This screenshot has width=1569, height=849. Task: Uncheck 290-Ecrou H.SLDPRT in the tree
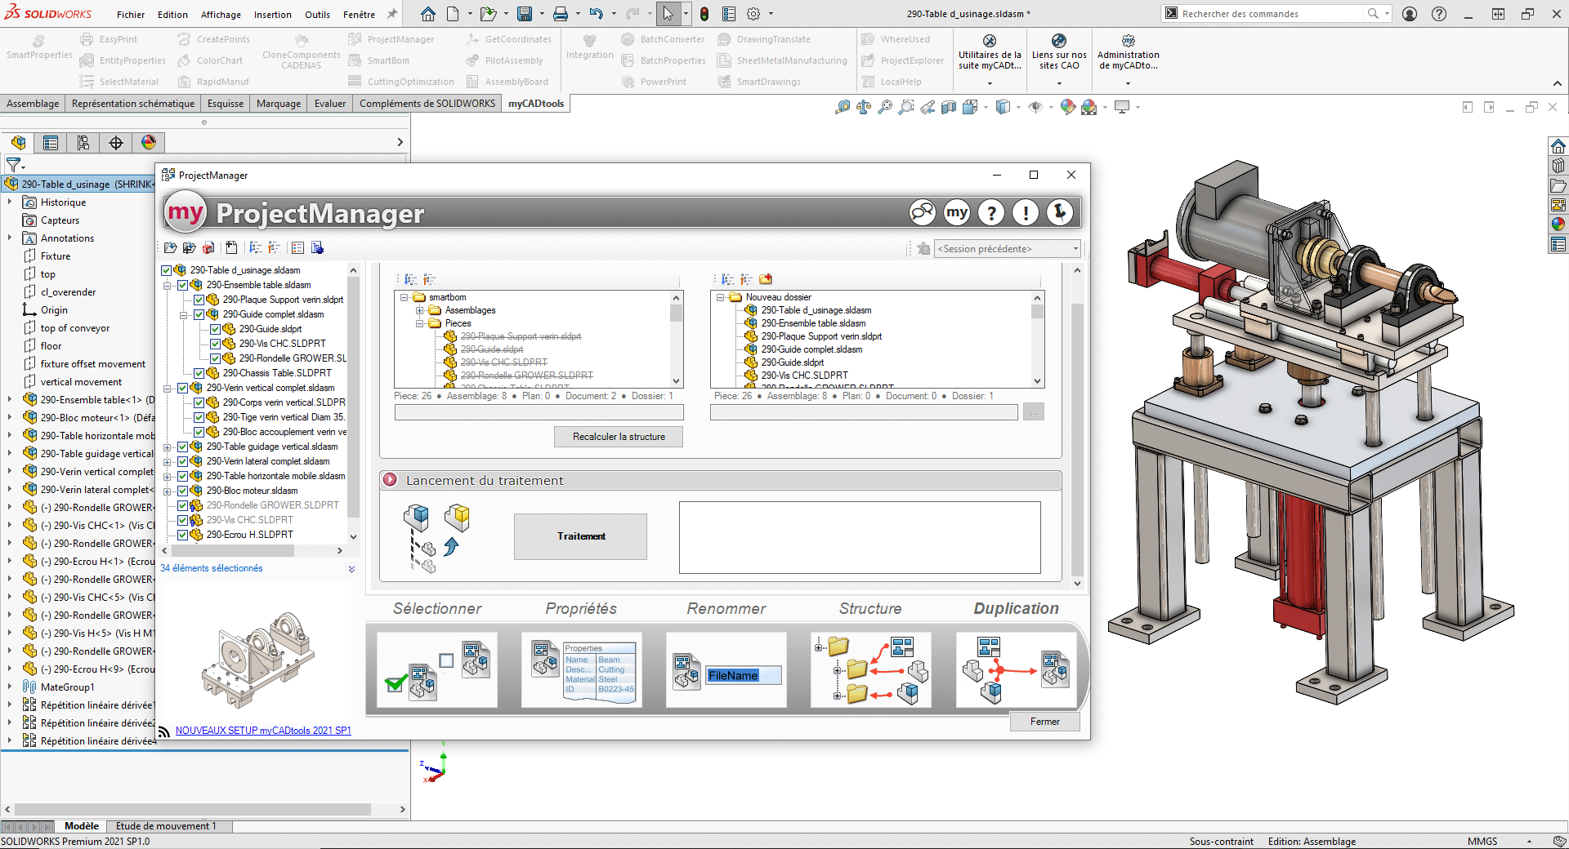click(x=183, y=535)
